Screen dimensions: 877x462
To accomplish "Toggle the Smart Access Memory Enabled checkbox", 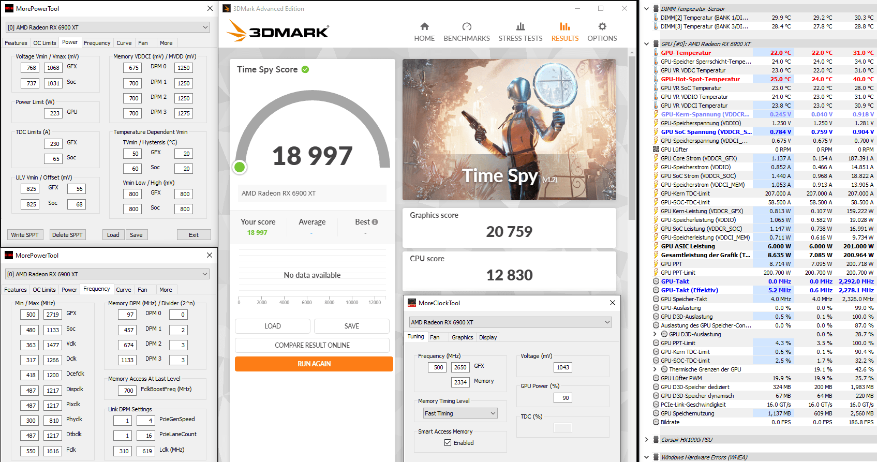I will tap(448, 443).
